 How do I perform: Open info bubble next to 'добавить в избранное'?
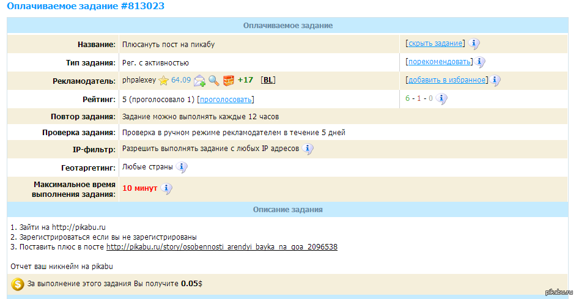click(495, 80)
